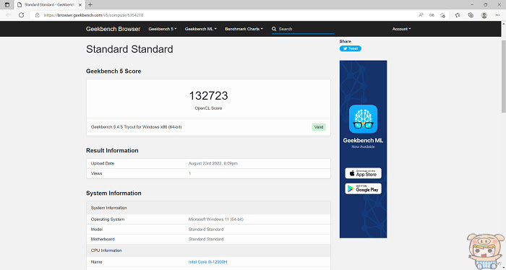The height and width of the screenshot is (270, 506).
Task: Open browser Settings and more ellipsis
Action: click(x=497, y=15)
